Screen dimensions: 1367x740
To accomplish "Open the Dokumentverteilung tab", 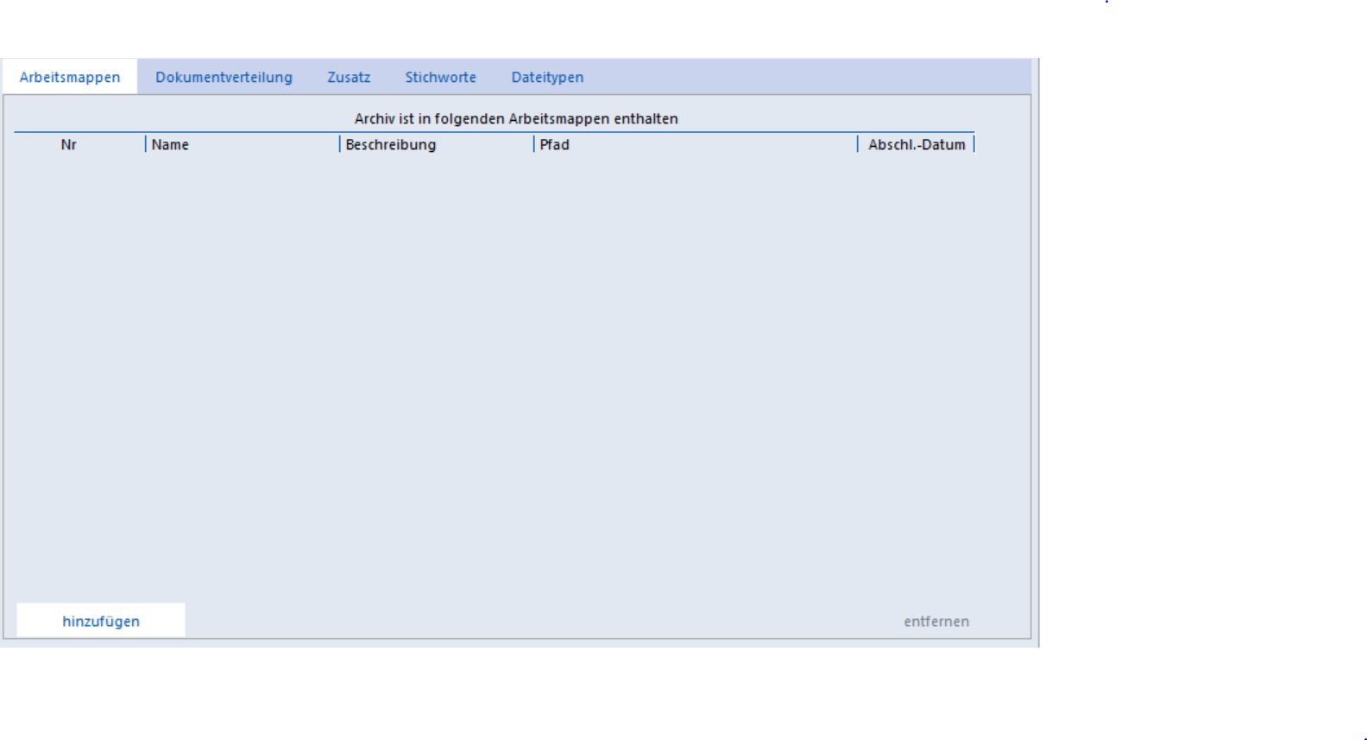I will tap(224, 77).
